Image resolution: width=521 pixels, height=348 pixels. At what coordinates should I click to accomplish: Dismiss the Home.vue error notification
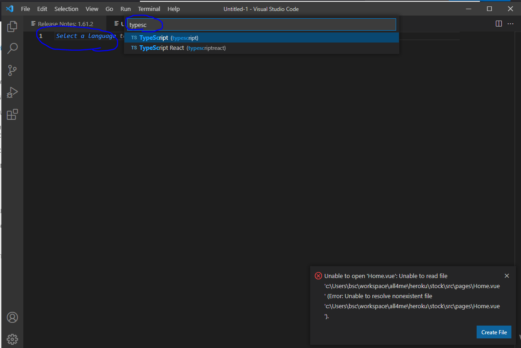point(507,276)
